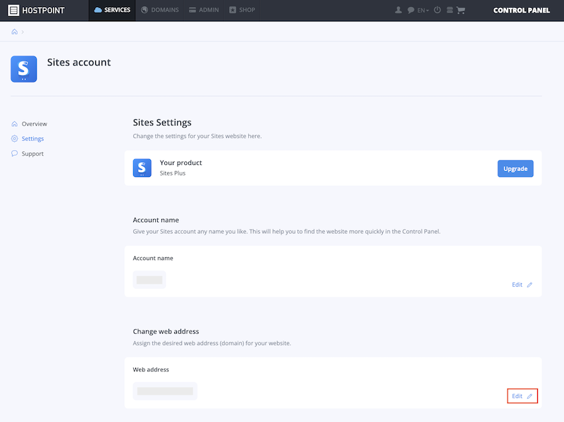The height and width of the screenshot is (422, 564).
Task: Open the shopping cart icon
Action: pos(461,10)
